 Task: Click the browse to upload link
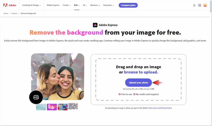pyautogui.click(x=141, y=72)
